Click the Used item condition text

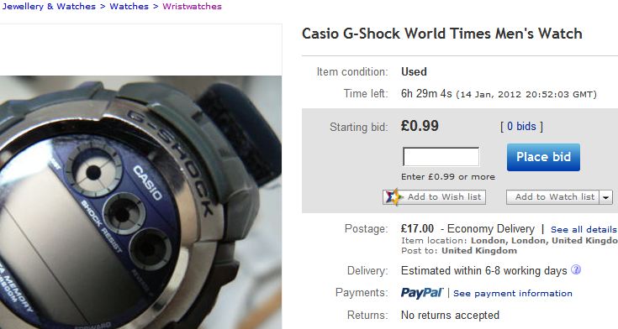(x=414, y=71)
